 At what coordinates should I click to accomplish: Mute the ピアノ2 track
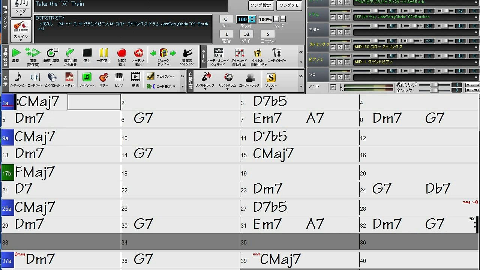[333, 62]
